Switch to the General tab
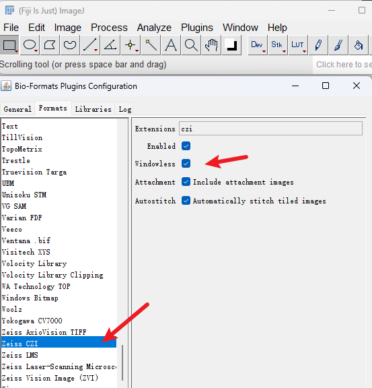The height and width of the screenshot is (388, 372). point(17,109)
